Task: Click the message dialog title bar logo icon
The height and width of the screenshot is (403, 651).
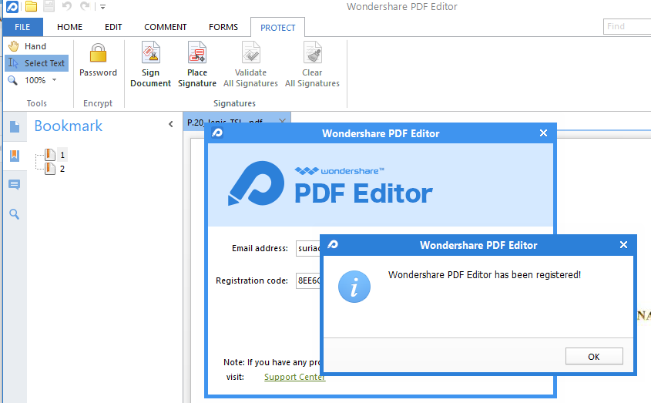Action: point(333,245)
